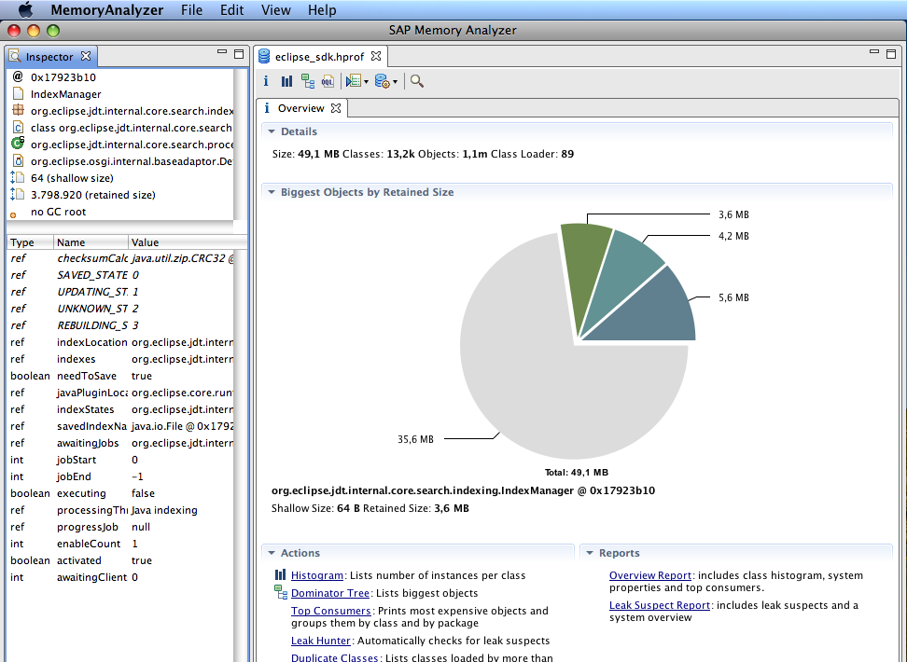Close the Inspector view tab

click(x=86, y=56)
